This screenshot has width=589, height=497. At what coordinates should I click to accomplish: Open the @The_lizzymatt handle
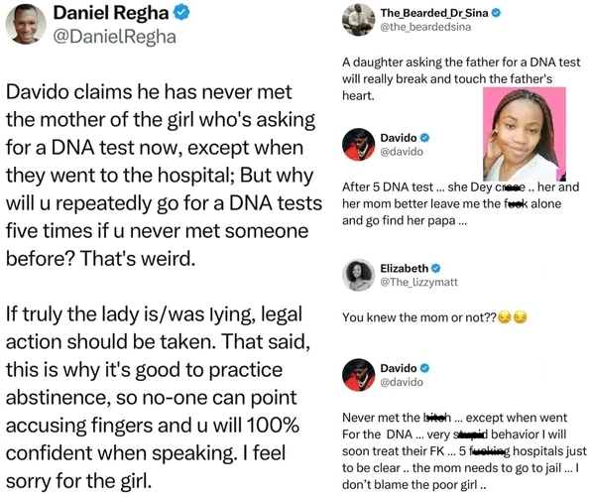(418, 282)
